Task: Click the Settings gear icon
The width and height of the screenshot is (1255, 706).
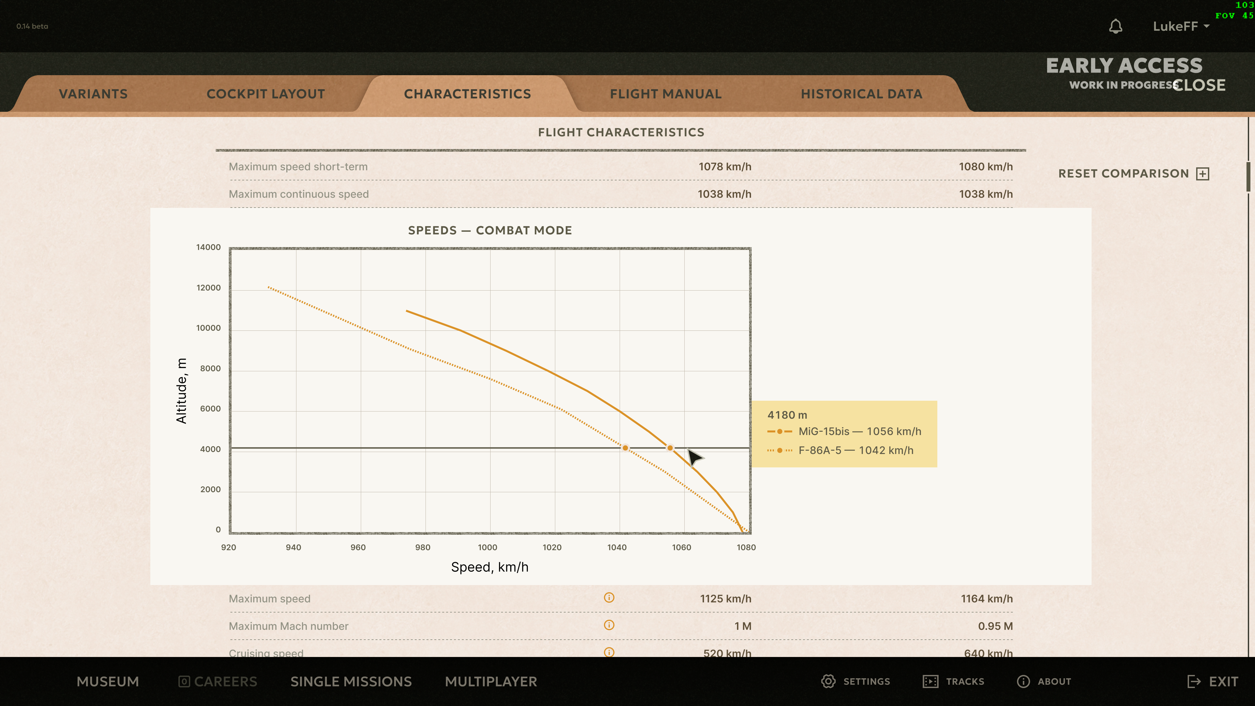Action: pos(828,681)
